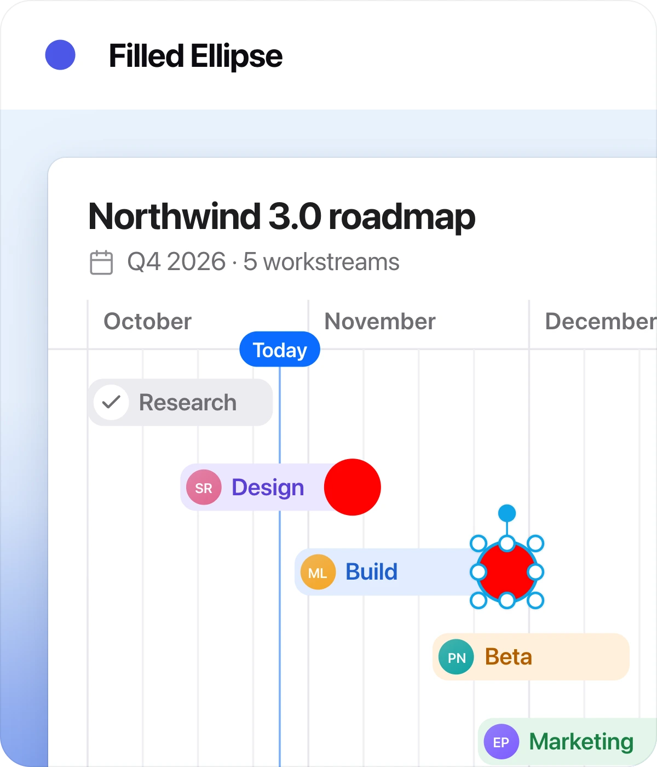Screen dimensions: 657x767
Task: Click the left-middle resize handle of ellipse
Action: [x=479, y=572]
